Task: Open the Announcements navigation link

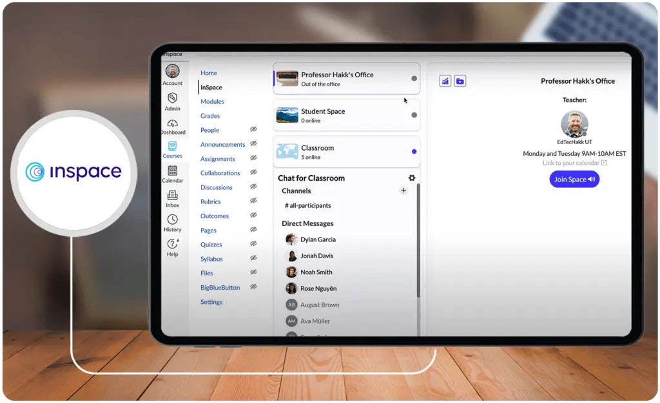Action: (x=222, y=144)
